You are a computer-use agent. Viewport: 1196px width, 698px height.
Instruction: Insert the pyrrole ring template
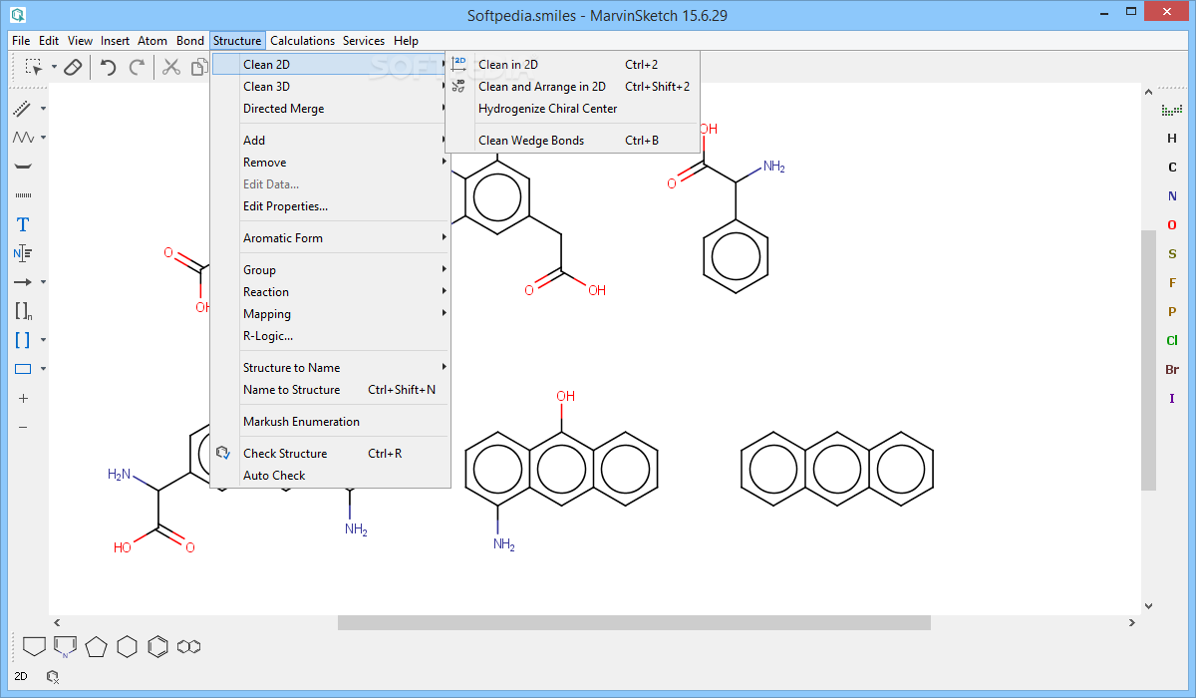[x=65, y=646]
